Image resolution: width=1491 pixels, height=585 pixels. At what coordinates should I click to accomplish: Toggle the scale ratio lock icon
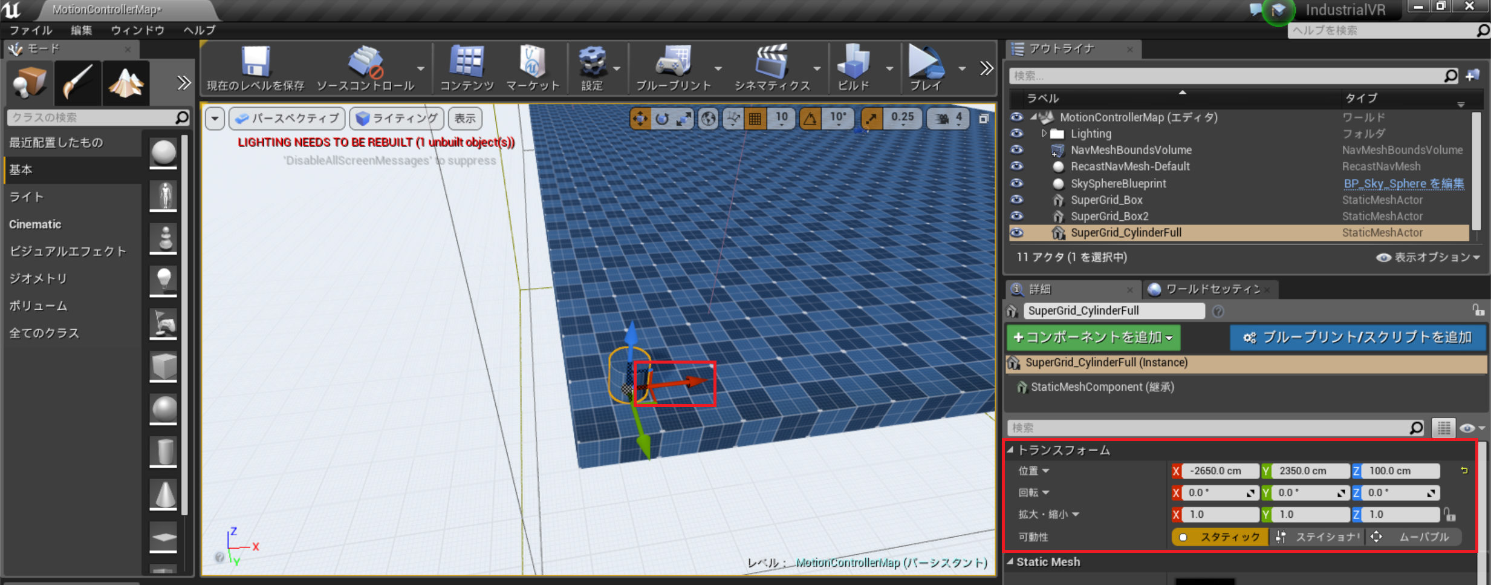[1449, 515]
